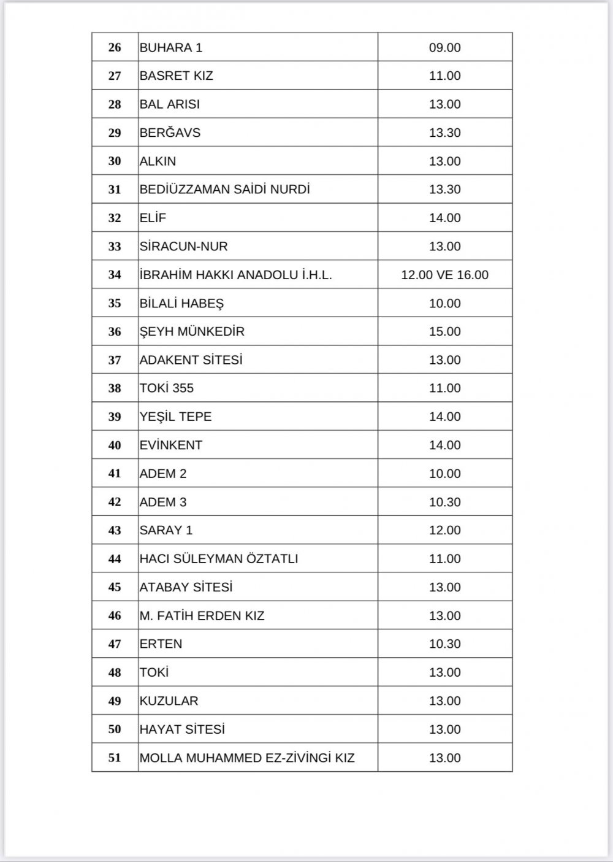Select the BİLALİ HABEŞ row
613x862 pixels.
click(302, 303)
